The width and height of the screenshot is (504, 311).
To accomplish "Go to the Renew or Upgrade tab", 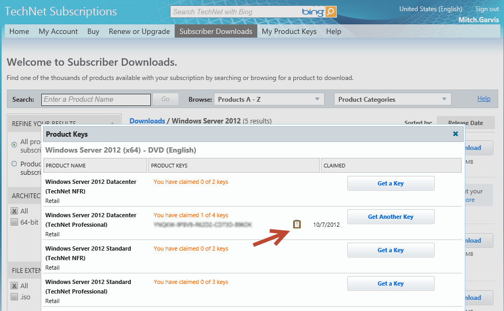I will pos(139,31).
